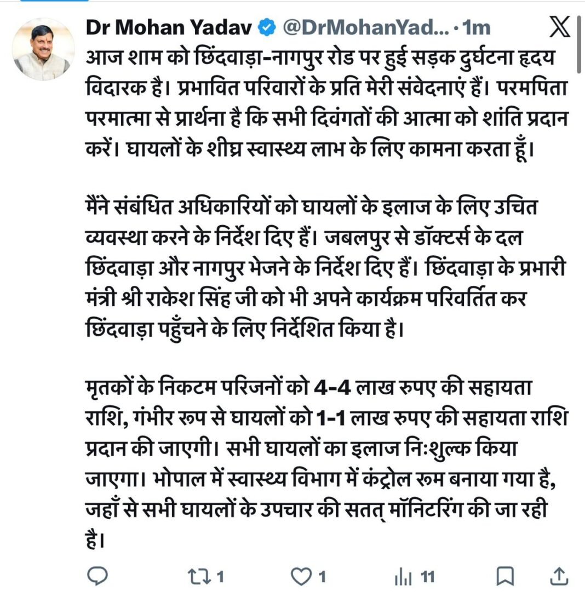The image size is (585, 603).
Task: Open Dr Mohan Yadav's profile name
Action: coord(167,25)
